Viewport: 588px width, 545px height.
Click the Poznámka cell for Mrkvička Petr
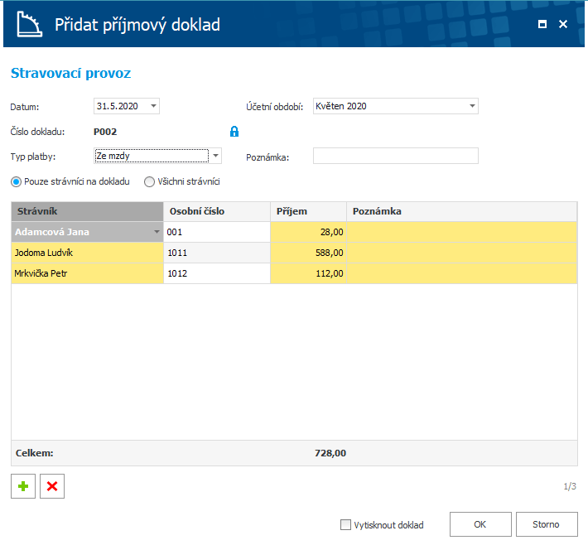tap(461, 273)
